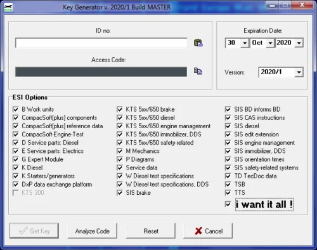Uncheck KTS 5xx/650 safety-related
The width and height of the screenshot is (317, 250).
(120, 143)
